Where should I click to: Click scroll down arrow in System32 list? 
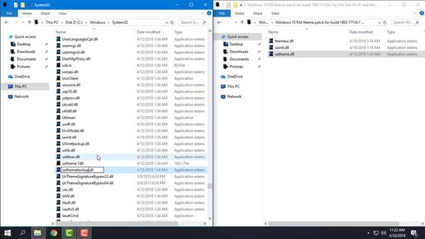tap(210, 218)
